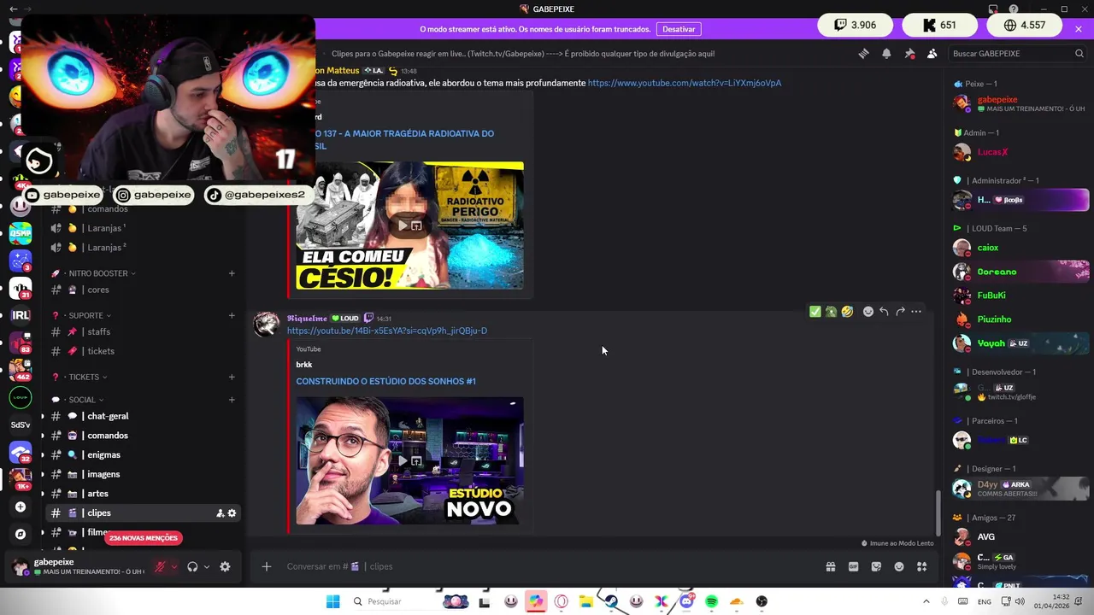Open CONSTRUINDO O ESTÚDIO DOS SONHOS #1 title
The height and width of the screenshot is (615, 1094).
tap(385, 381)
